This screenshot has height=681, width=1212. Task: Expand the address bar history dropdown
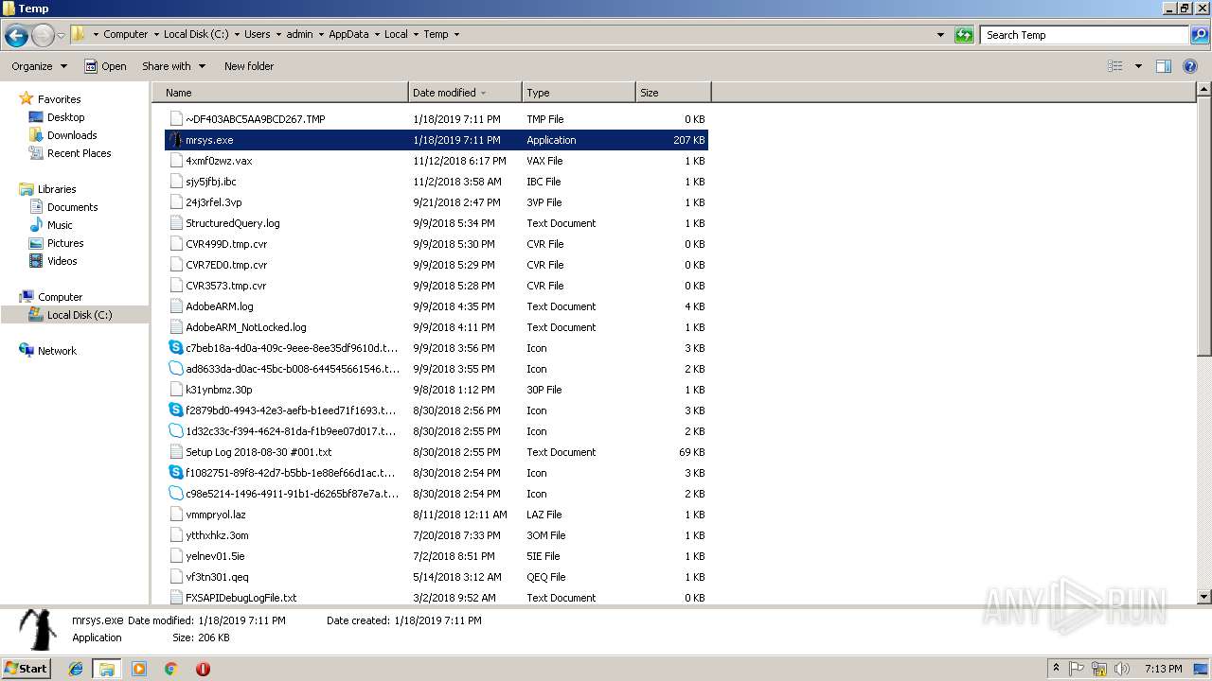coord(940,35)
